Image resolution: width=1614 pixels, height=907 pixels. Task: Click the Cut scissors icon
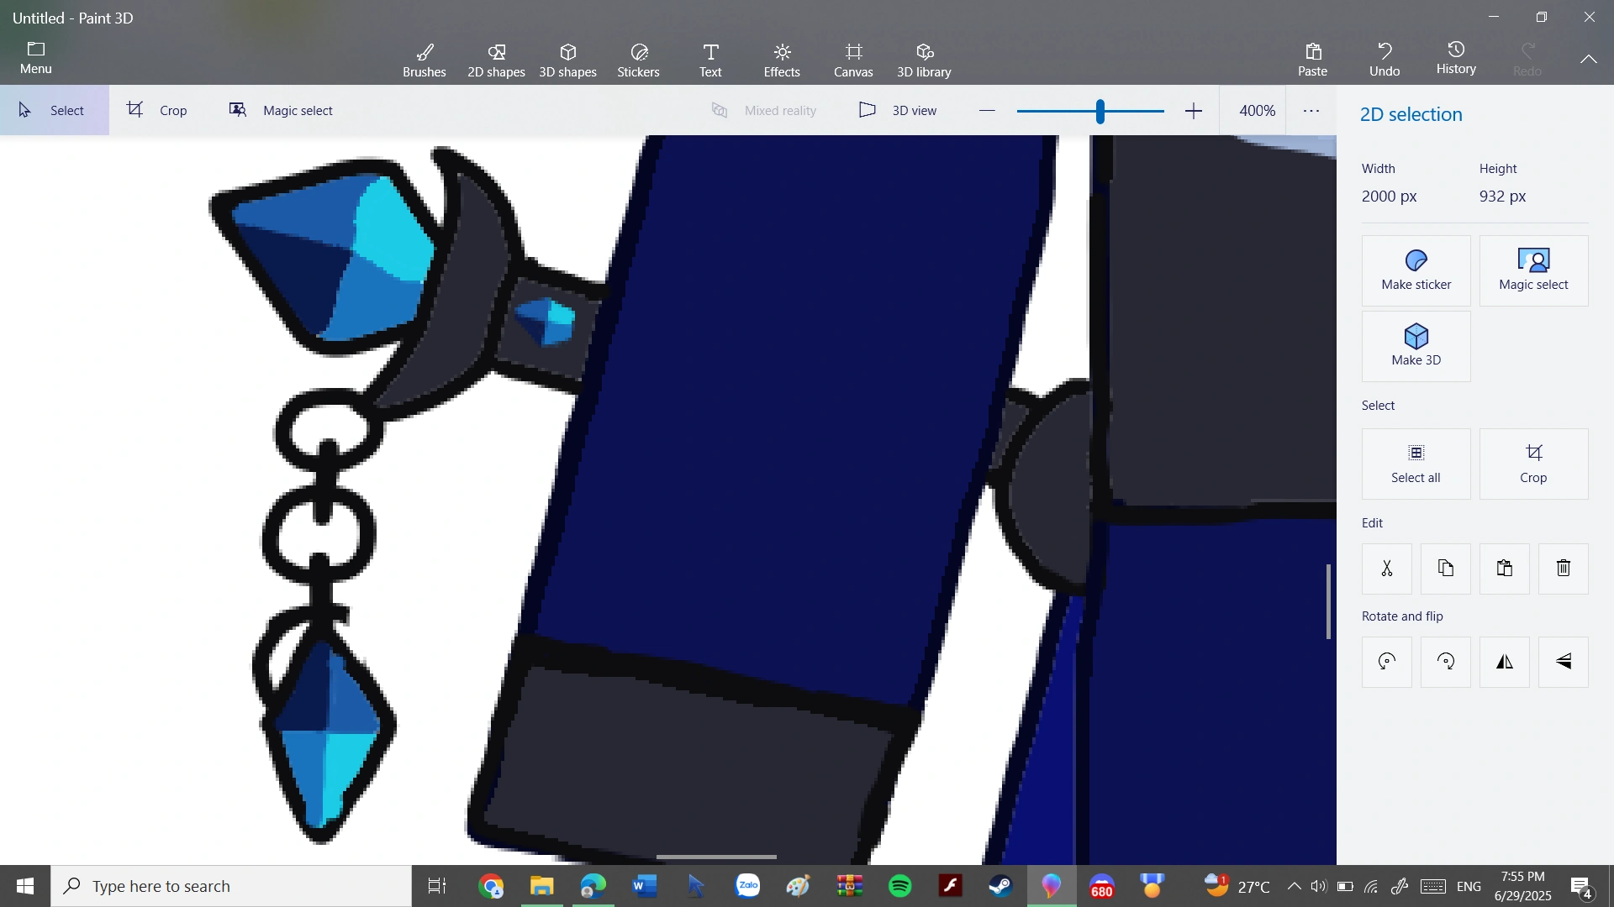coord(1386,569)
